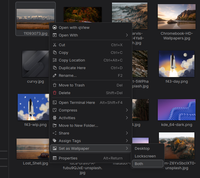
Task: Expand the Compress submenu arrow
Action: click(127, 110)
